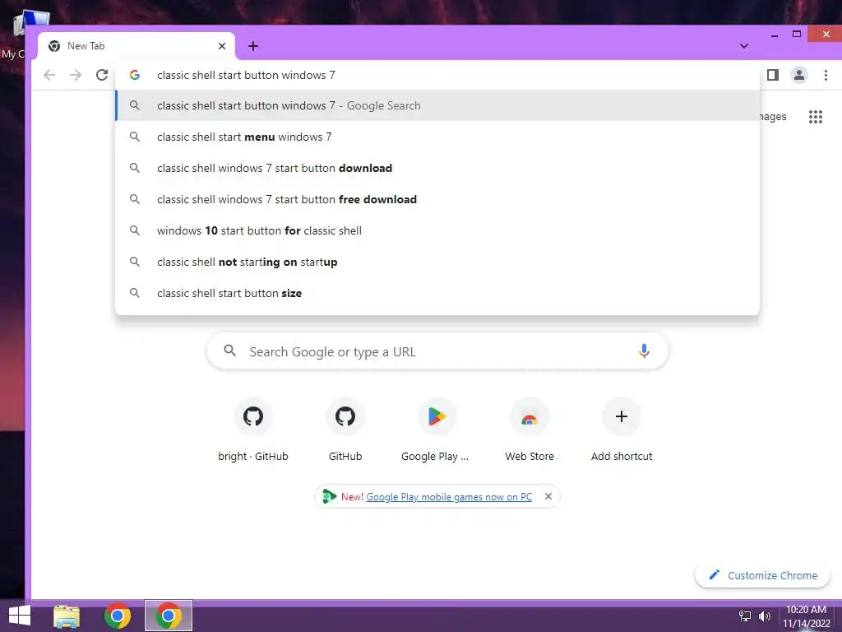The height and width of the screenshot is (632, 842).
Task: Click the Customize Chrome button
Action: point(762,575)
